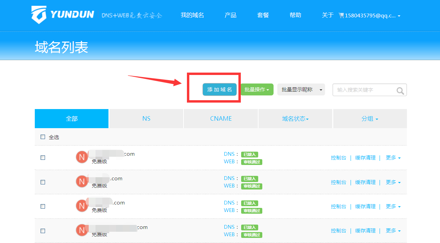Click the fourth domain's red N avatar
This screenshot has height=243, width=440.
[82, 230]
